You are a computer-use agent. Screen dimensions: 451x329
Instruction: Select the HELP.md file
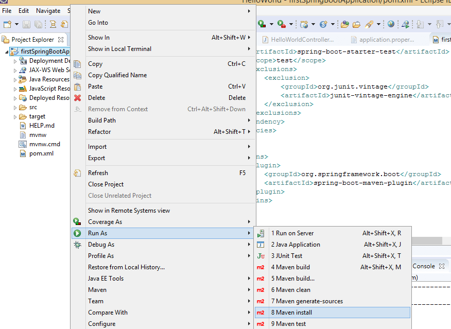(42, 126)
